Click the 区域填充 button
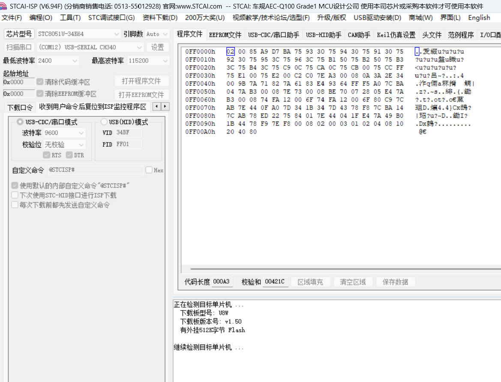Image resolution: width=501 pixels, height=382 pixels. (x=310, y=282)
